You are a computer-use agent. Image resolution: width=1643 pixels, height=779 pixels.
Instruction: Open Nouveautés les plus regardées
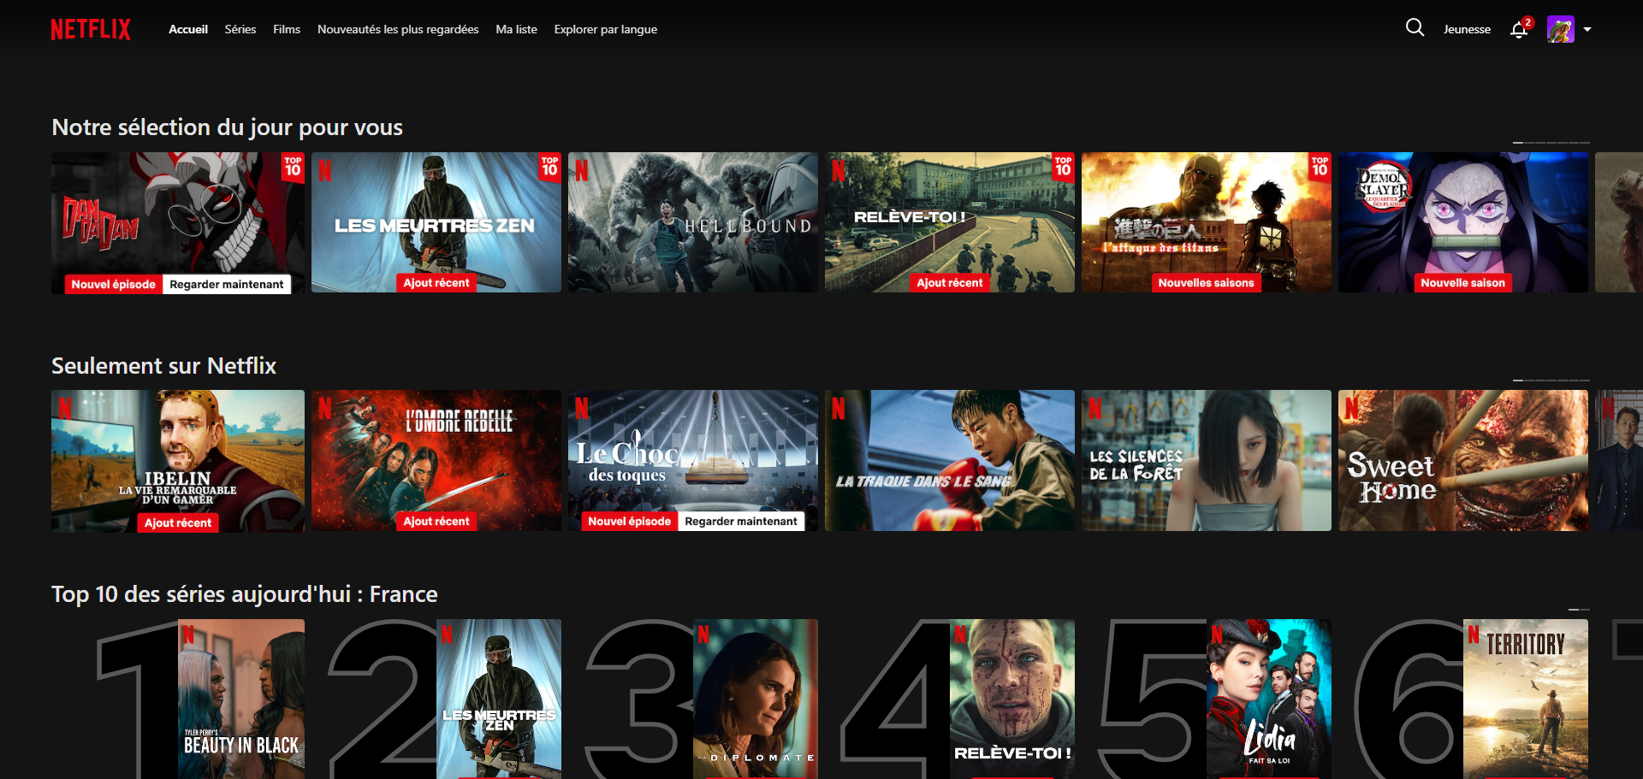tap(398, 29)
